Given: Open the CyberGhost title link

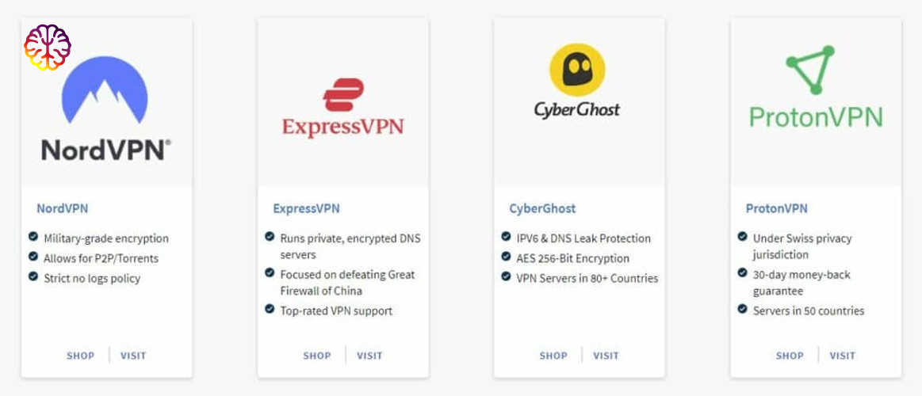Looking at the screenshot, I should tap(543, 208).
